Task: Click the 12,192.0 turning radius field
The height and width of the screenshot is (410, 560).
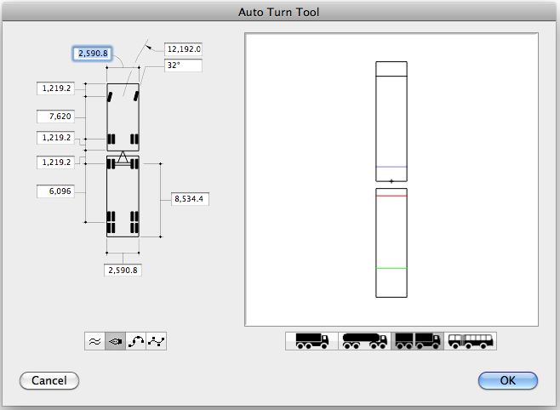Action: [183, 49]
